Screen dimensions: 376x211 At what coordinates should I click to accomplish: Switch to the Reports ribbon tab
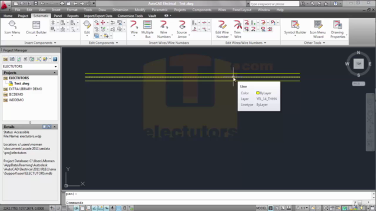(73, 16)
